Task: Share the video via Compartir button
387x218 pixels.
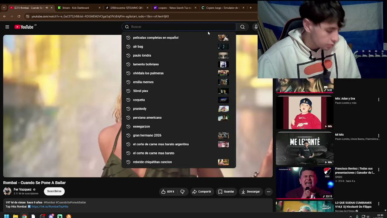Action: (x=202, y=192)
